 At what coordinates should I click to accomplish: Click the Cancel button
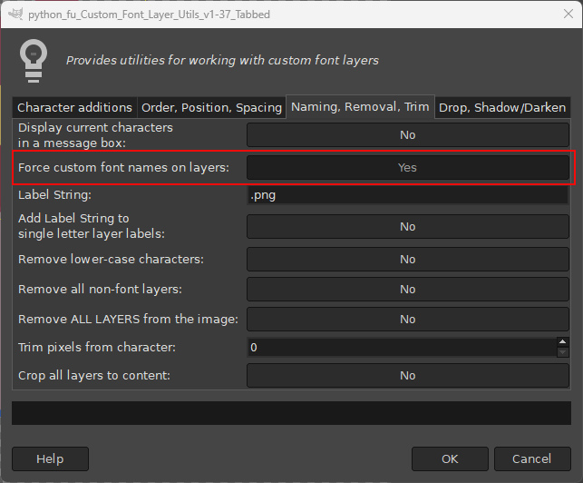click(x=532, y=458)
